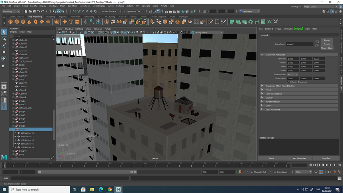
Task: Go to start of playback range
Action: pos(311,165)
